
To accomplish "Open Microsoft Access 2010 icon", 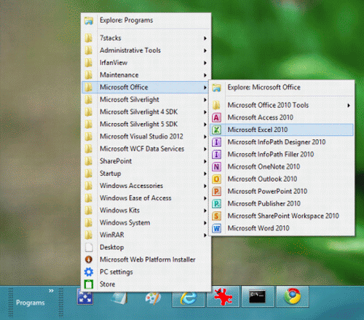I will (x=216, y=117).
